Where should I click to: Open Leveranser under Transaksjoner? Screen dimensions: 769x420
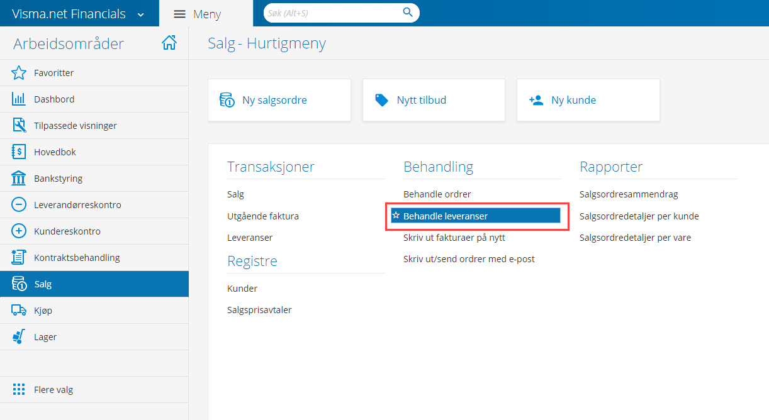coord(250,238)
